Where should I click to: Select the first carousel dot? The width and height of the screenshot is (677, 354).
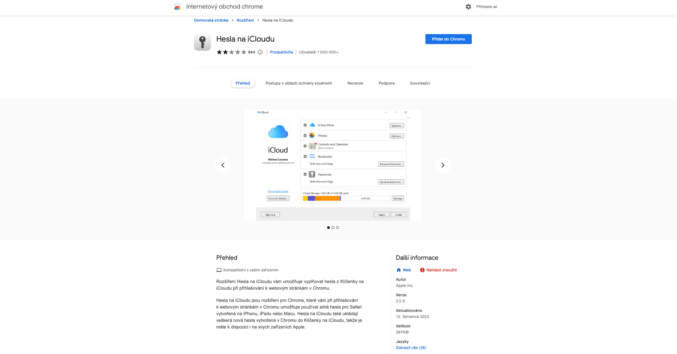pyautogui.click(x=329, y=228)
